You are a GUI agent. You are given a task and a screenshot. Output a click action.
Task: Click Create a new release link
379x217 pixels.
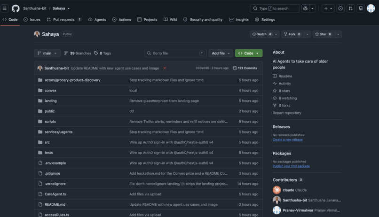click(288, 139)
